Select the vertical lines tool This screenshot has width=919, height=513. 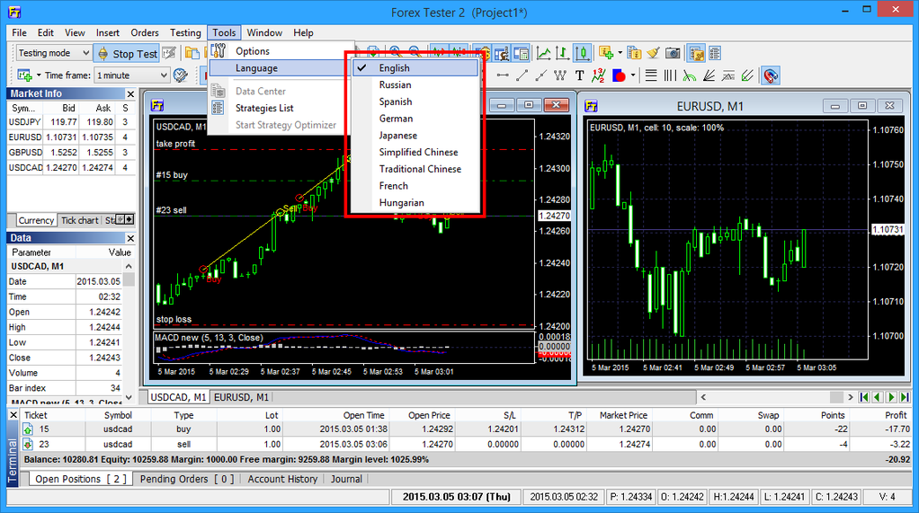669,75
